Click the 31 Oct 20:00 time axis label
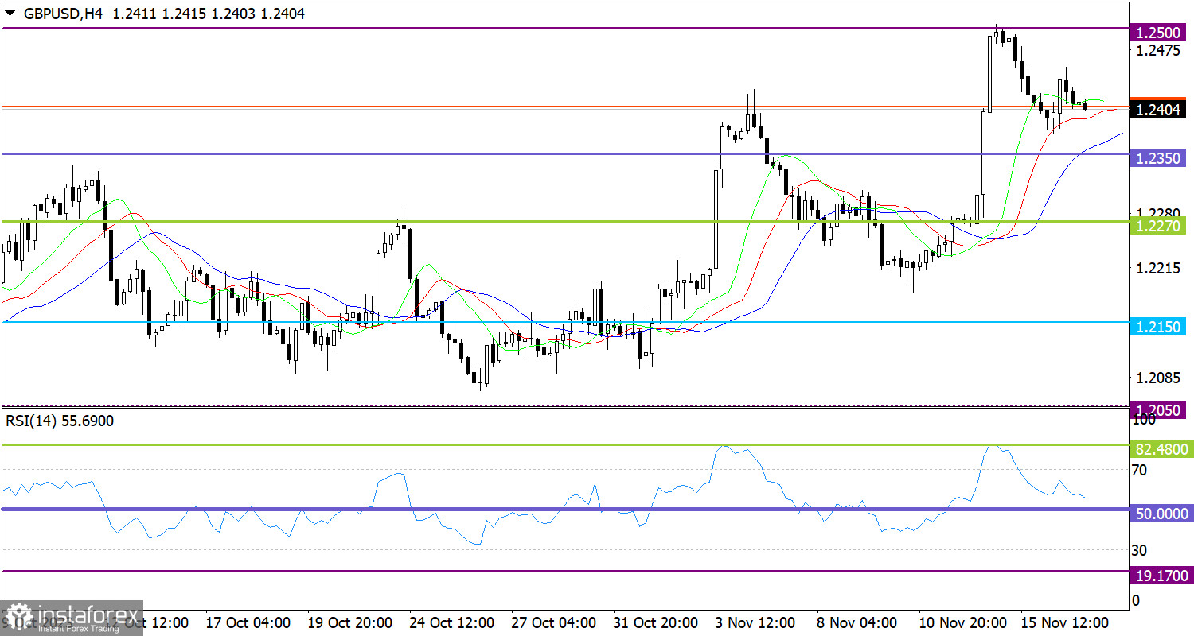Viewport: 1194px width, 636px height. [x=657, y=622]
